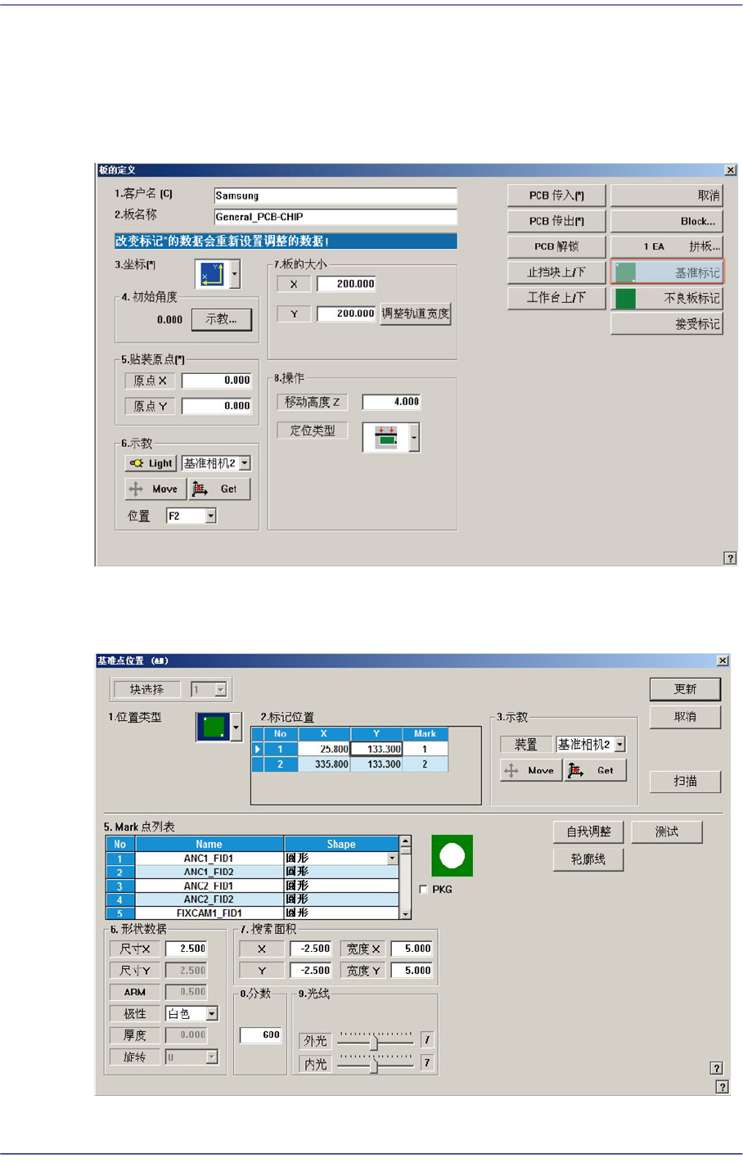The width and height of the screenshot is (743, 1163).
Task: Select row 1 arrow indicator in 标记位置 table
Action: [258, 749]
